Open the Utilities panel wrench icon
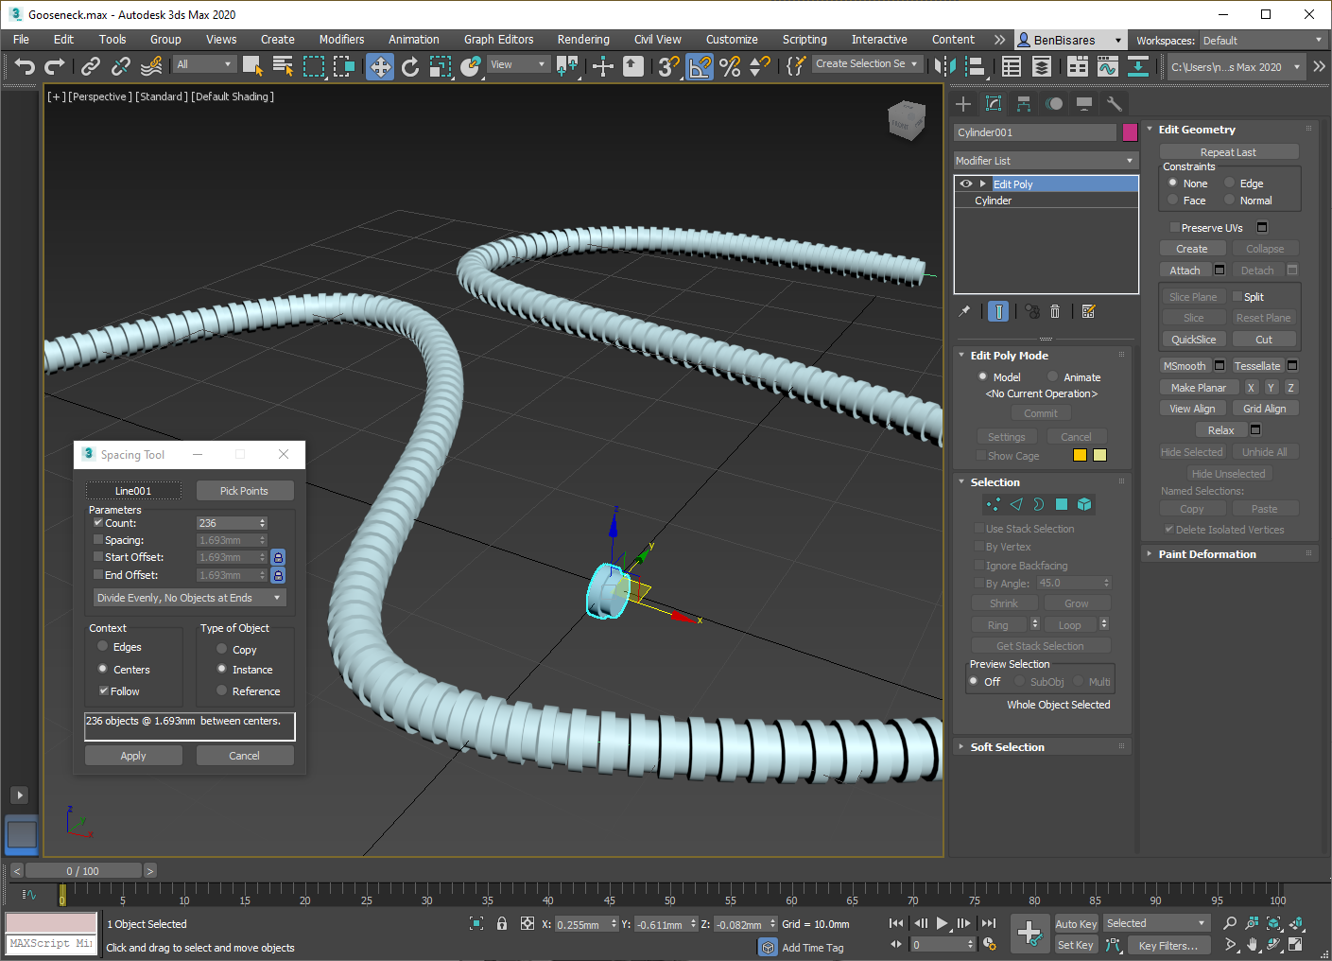 [x=1114, y=103]
